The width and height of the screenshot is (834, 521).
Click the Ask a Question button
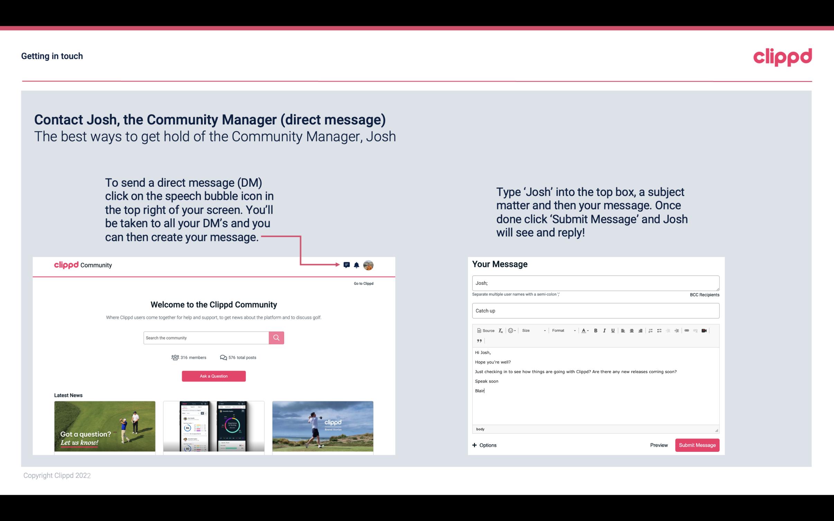[x=214, y=375]
